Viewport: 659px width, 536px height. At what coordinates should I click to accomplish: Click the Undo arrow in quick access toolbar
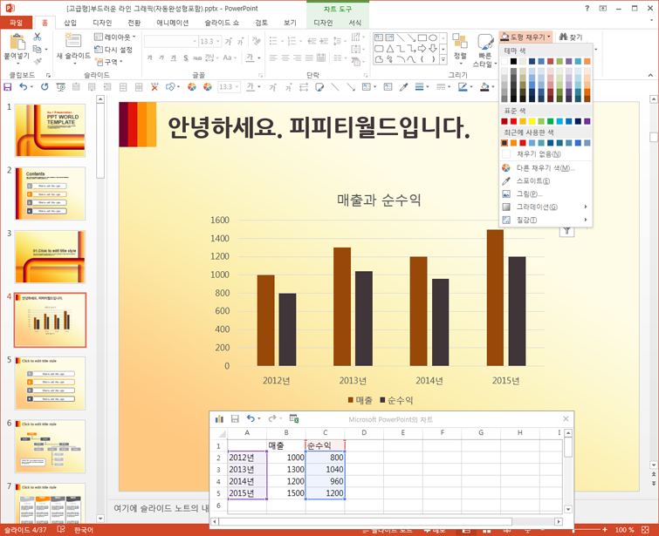click(23, 87)
